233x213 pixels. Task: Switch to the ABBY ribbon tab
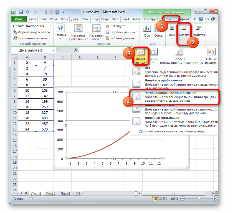coord(136,19)
